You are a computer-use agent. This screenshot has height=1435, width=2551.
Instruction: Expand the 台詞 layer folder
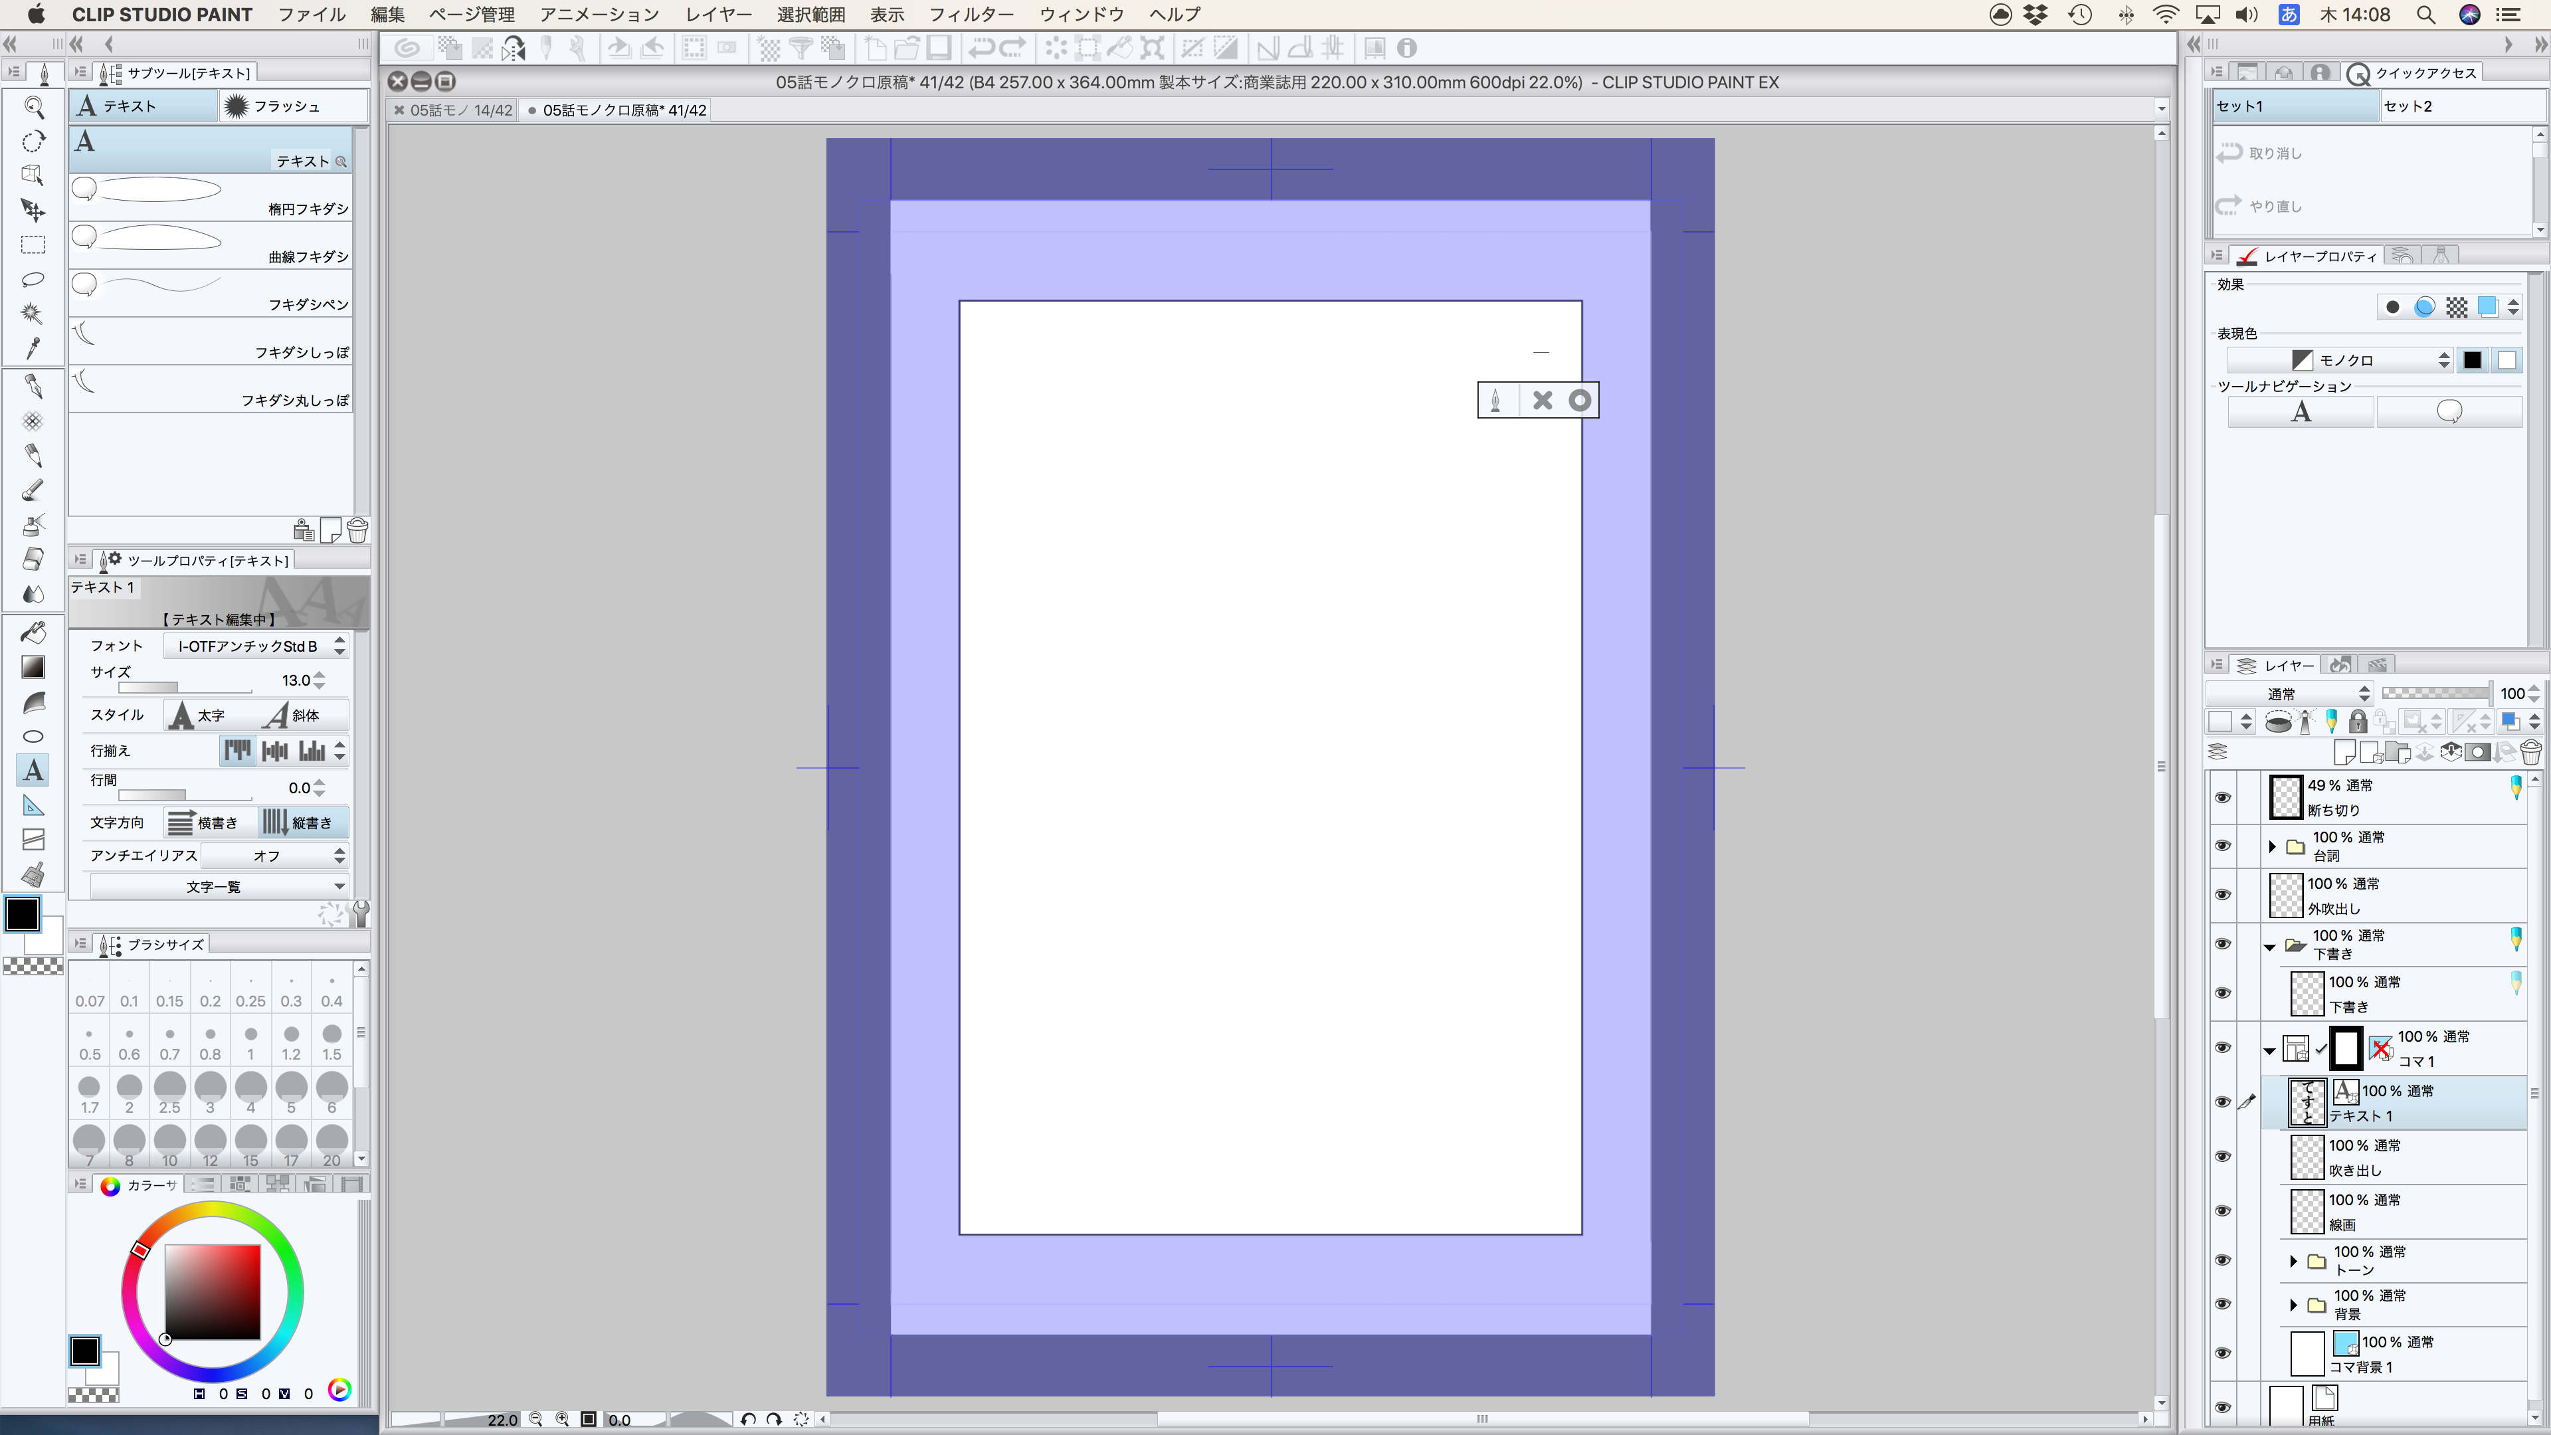2272,846
